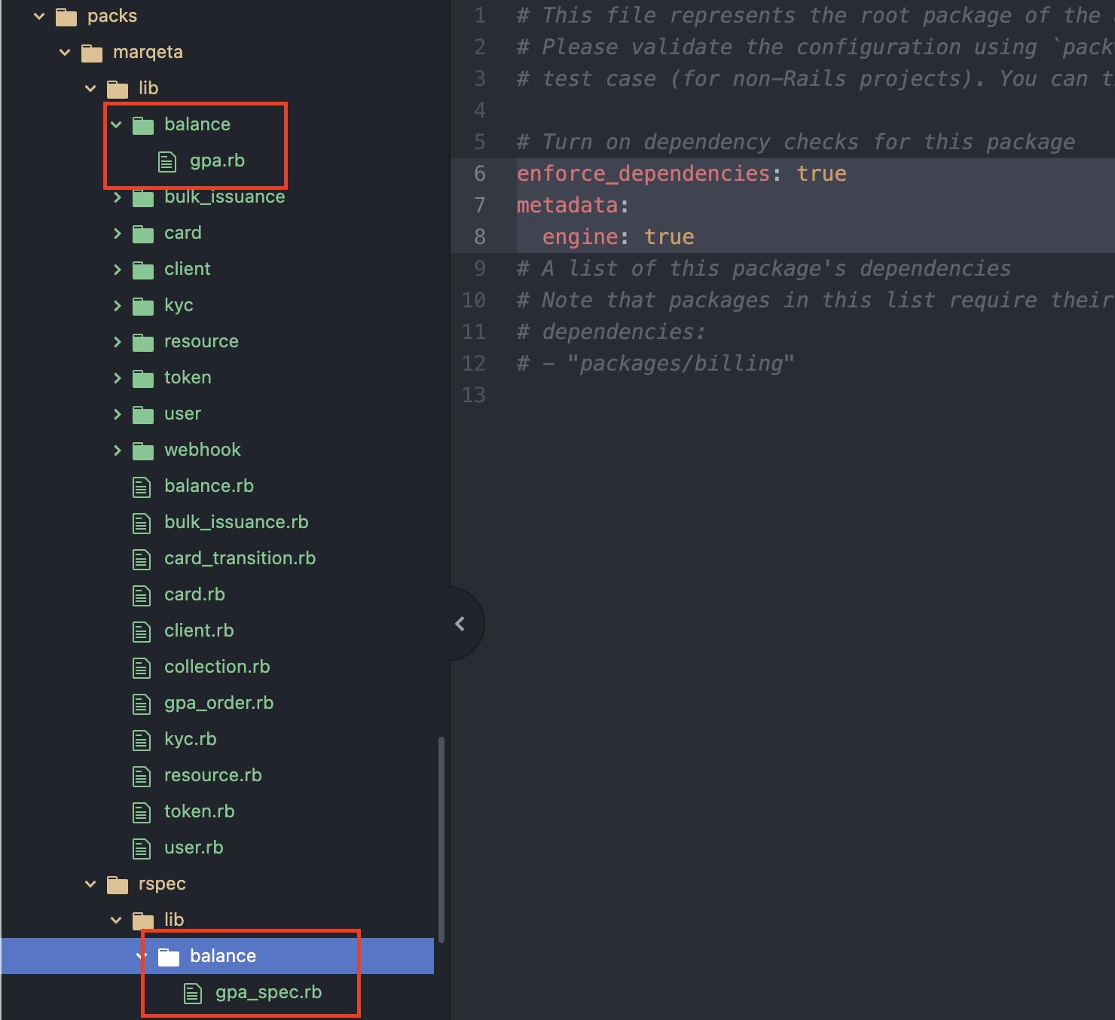Expand the card folder
The image size is (1115, 1020).
click(x=117, y=233)
